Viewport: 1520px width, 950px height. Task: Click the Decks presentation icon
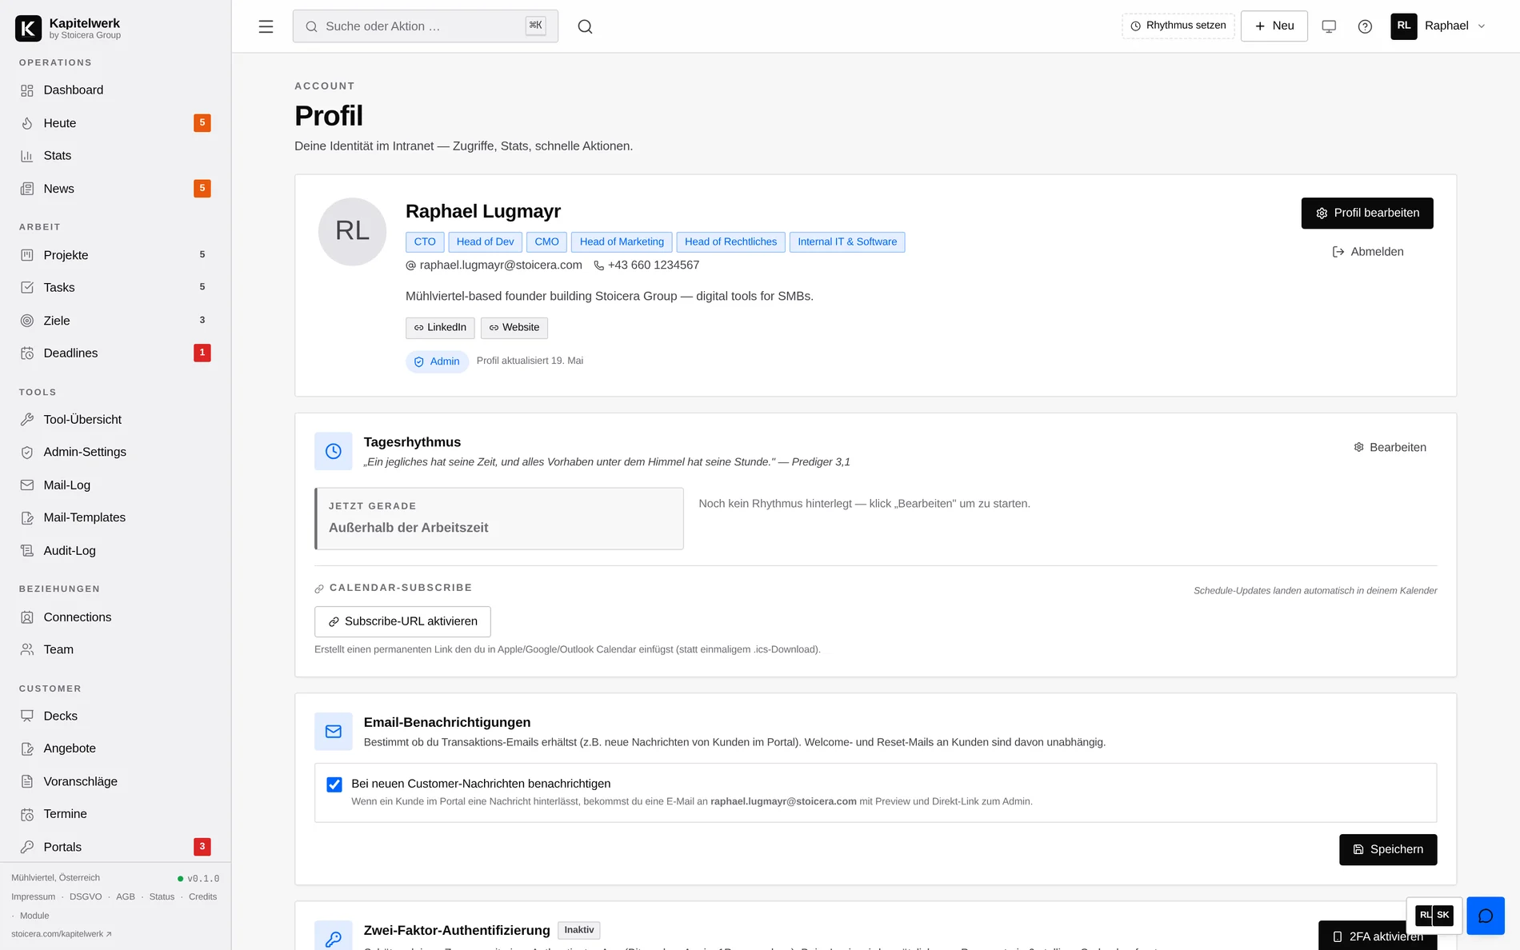point(27,716)
